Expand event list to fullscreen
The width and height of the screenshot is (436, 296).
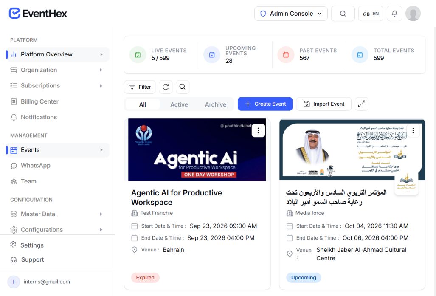[x=361, y=104]
